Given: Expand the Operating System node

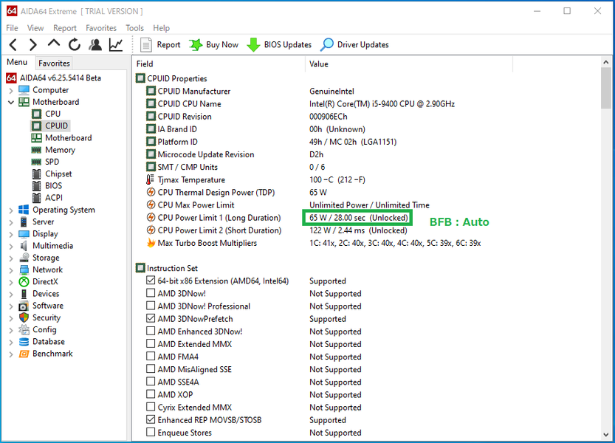Looking at the screenshot, I should coord(11,210).
